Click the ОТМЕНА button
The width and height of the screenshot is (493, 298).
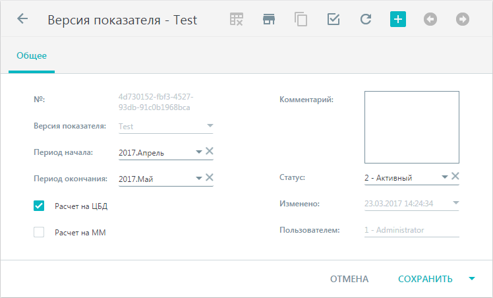coord(349,279)
